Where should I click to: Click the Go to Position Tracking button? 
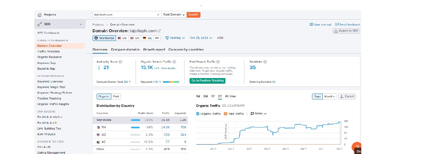(208, 81)
